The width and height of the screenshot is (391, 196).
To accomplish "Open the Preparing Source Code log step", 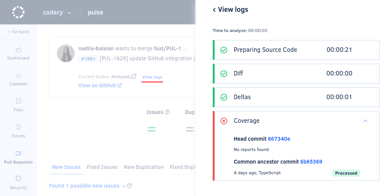I will pos(296,50).
